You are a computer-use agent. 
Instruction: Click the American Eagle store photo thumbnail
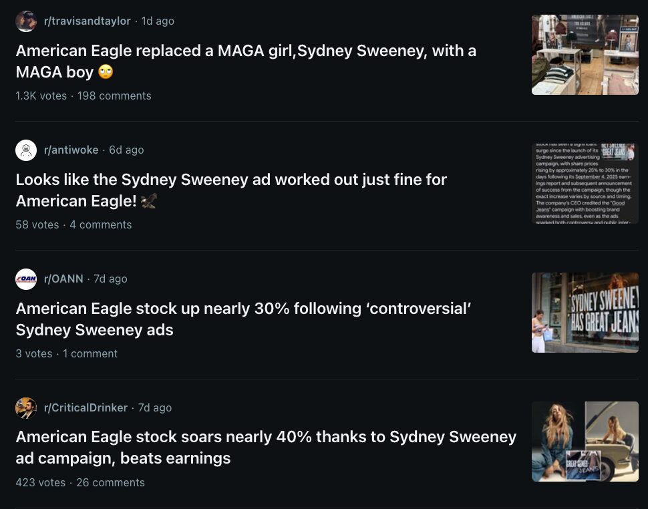[585, 55]
